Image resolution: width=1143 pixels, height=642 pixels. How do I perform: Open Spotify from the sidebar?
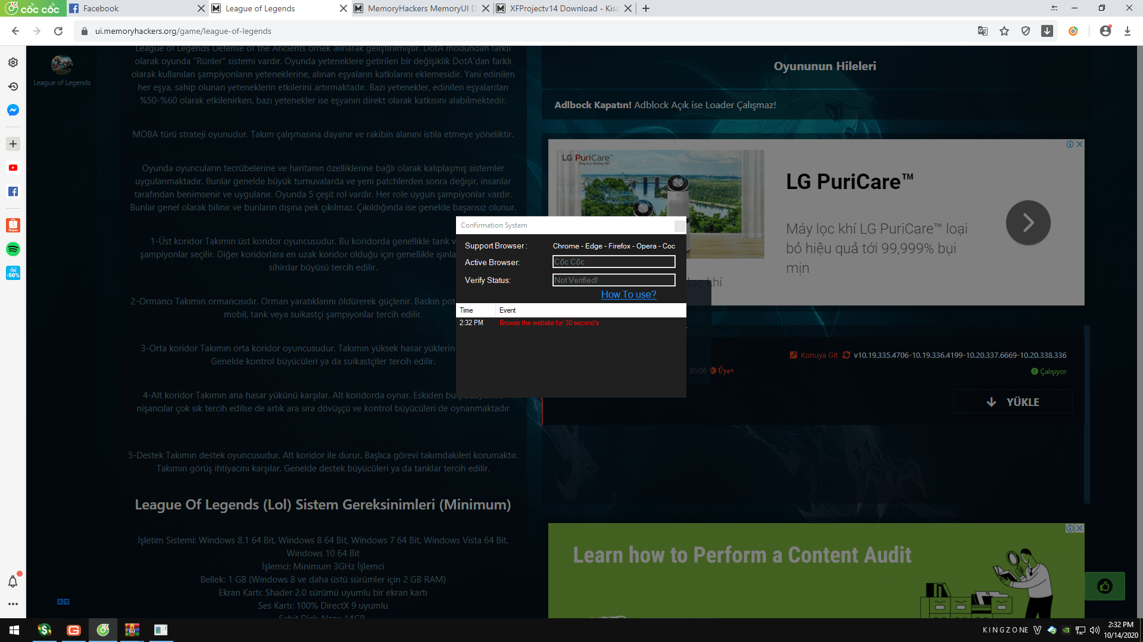[x=13, y=249]
